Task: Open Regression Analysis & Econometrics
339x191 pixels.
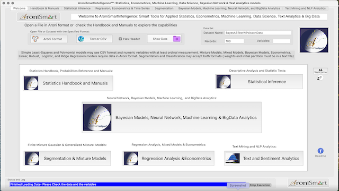Action: (x=168, y=158)
